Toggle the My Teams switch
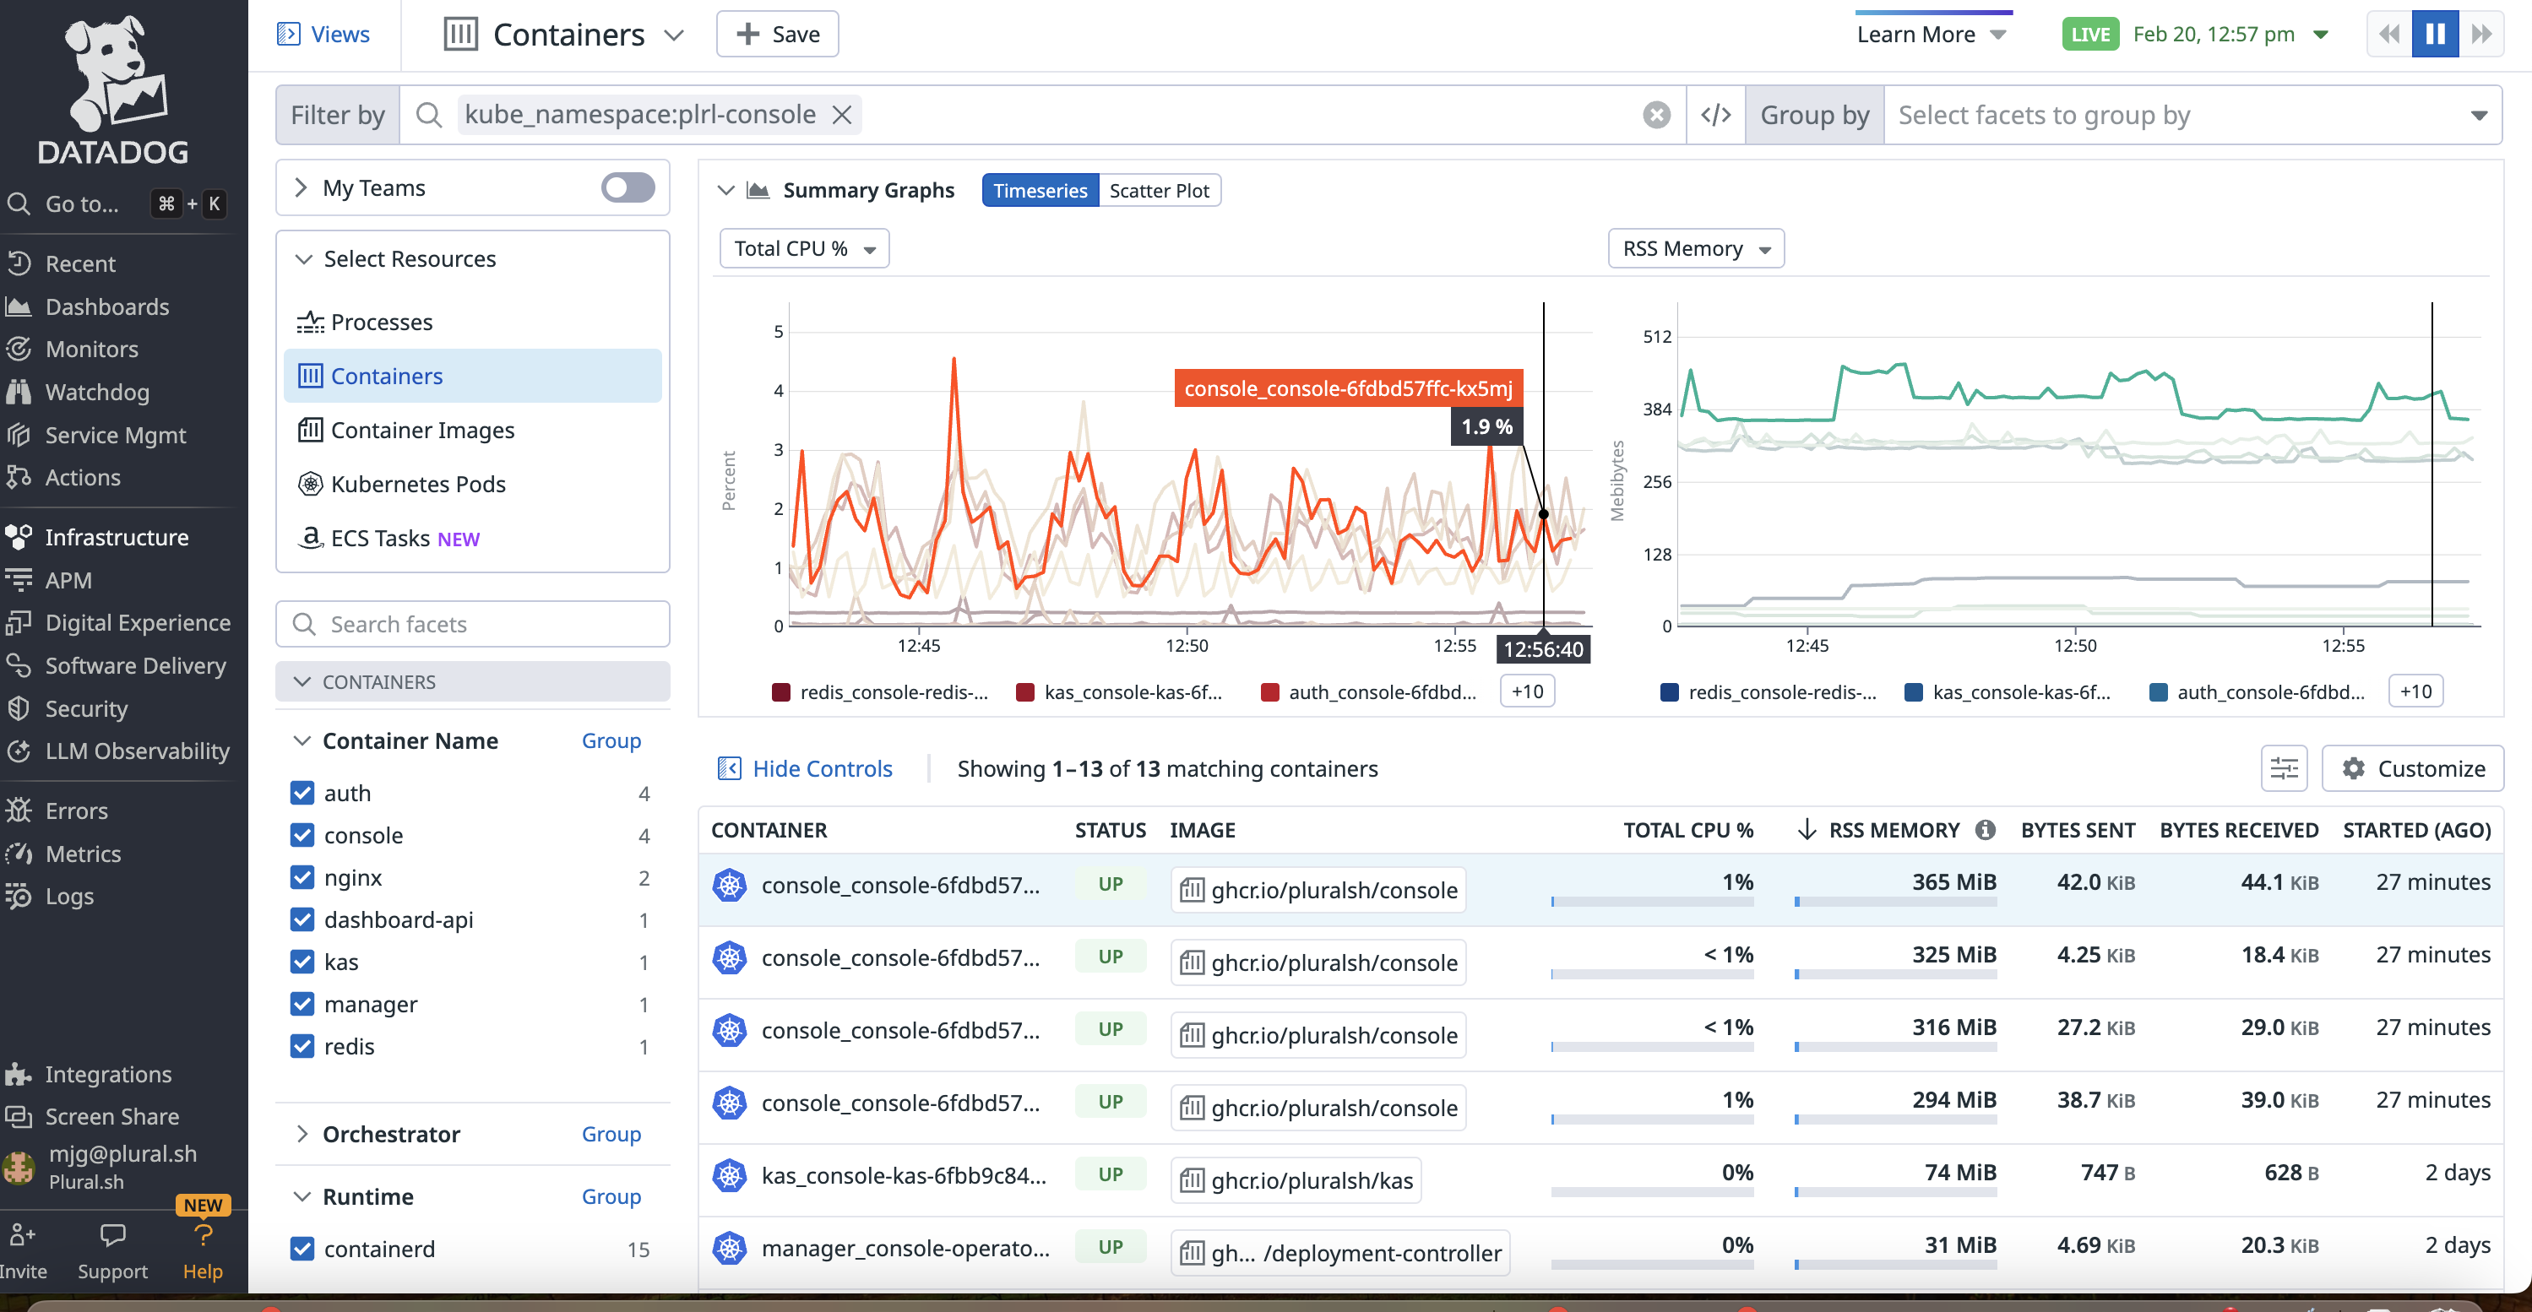This screenshot has height=1312, width=2532. (628, 187)
